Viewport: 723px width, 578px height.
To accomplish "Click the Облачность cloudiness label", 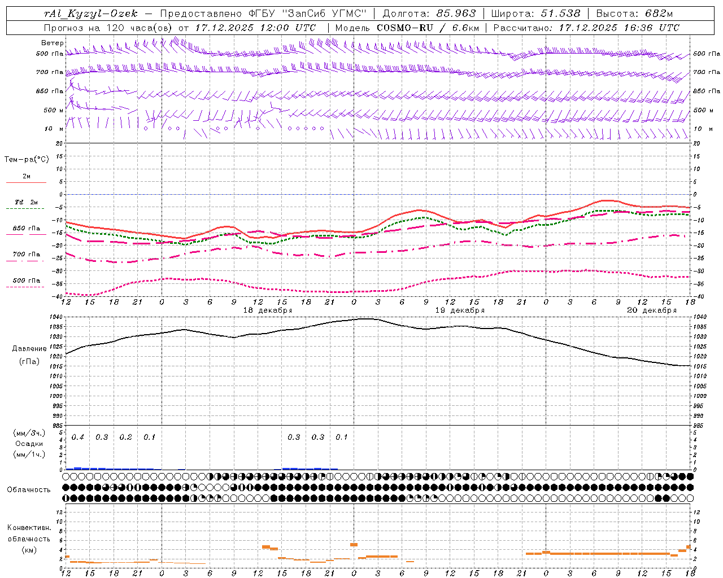I will (29, 489).
